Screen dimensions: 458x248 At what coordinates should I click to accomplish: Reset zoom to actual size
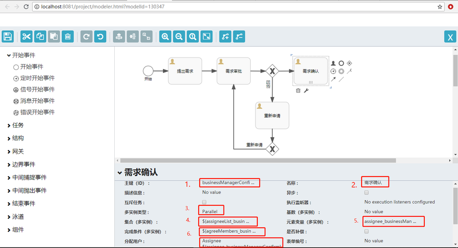[192, 37]
